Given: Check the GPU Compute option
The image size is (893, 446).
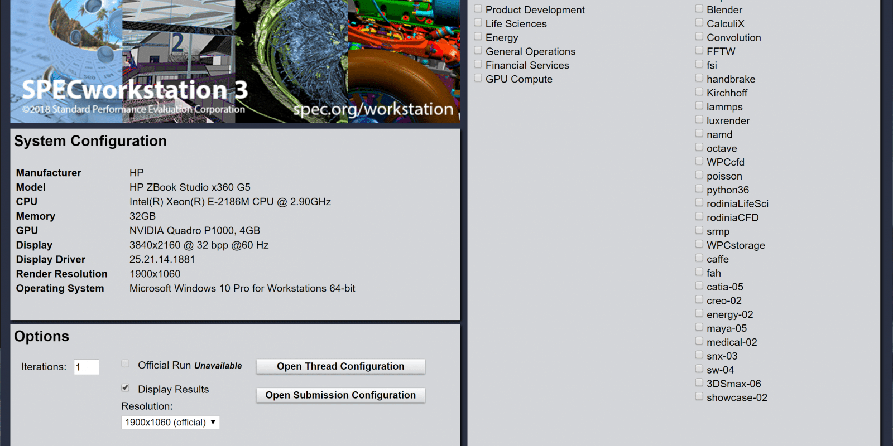Looking at the screenshot, I should [x=478, y=78].
